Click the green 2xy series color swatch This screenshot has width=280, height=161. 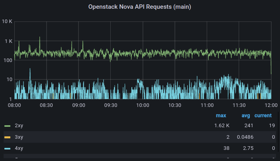coord(7,126)
